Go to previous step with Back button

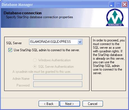tap(49, 104)
